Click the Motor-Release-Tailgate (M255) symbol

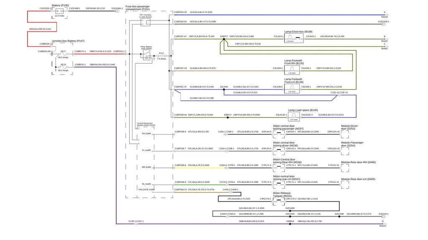tap(279, 202)
